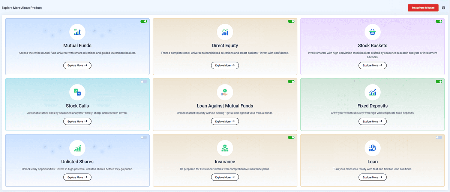Click Loan Against Mutual Funds heading
Screen dimensions: 450x192
point(225,106)
